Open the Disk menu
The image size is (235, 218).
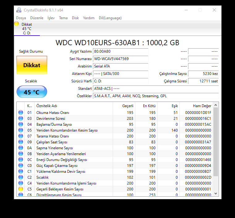[75, 18]
